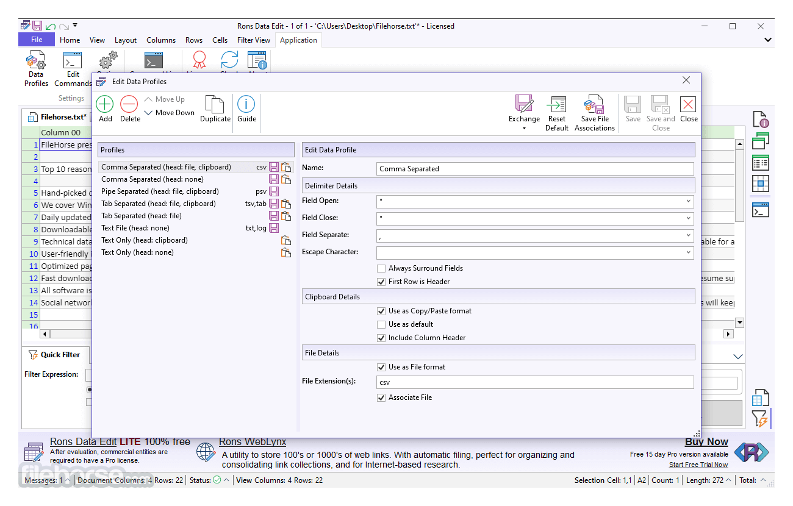
Task: Click the clipboard icon for Text Only (head: clipboard)
Action: (286, 240)
